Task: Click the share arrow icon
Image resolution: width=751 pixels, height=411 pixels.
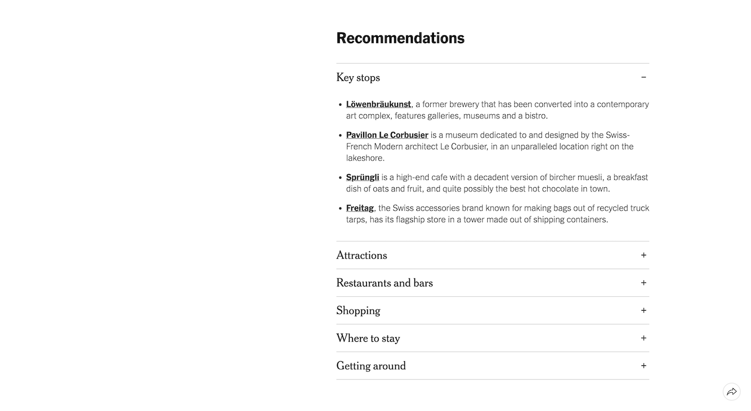Action: 732,392
